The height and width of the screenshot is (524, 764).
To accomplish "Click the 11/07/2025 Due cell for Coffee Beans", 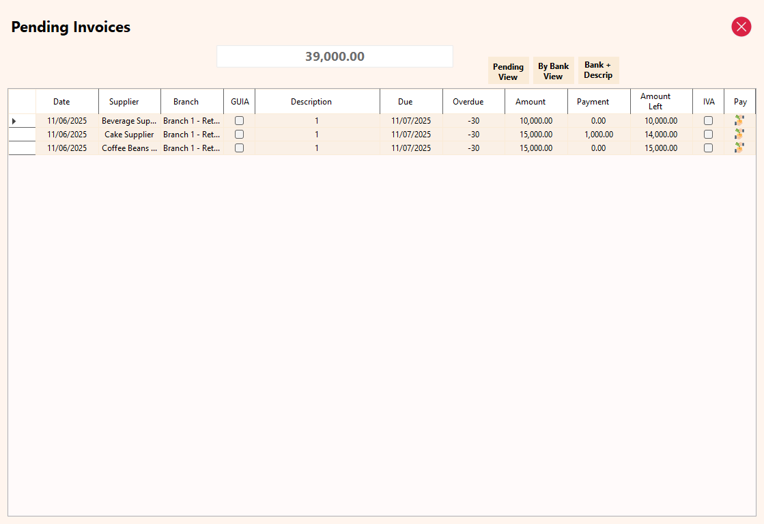I will point(411,148).
